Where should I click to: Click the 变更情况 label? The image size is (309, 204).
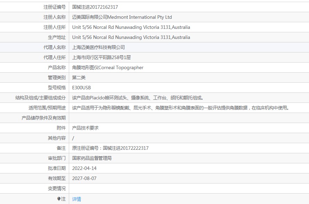[x=57, y=188]
